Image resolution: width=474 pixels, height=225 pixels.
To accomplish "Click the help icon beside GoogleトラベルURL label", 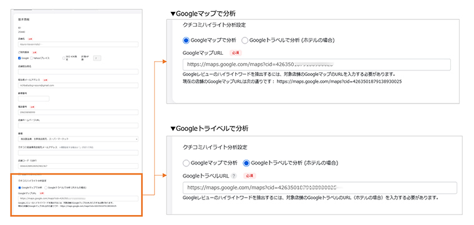I will (233, 176).
